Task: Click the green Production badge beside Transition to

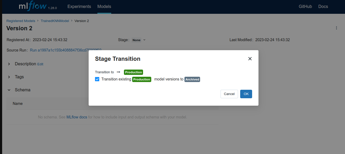Action: click(133, 72)
